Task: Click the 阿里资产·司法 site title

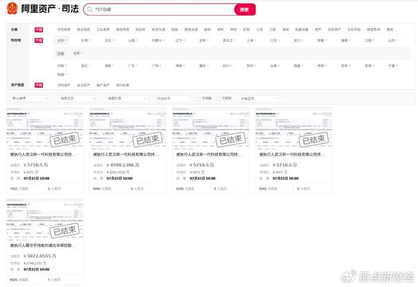Action: click(x=50, y=8)
